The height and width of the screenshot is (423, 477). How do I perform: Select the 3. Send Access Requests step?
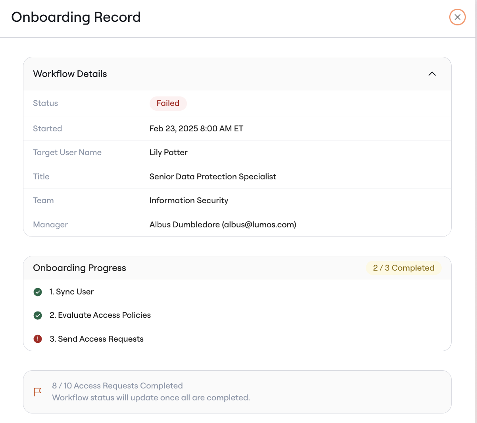pos(96,339)
